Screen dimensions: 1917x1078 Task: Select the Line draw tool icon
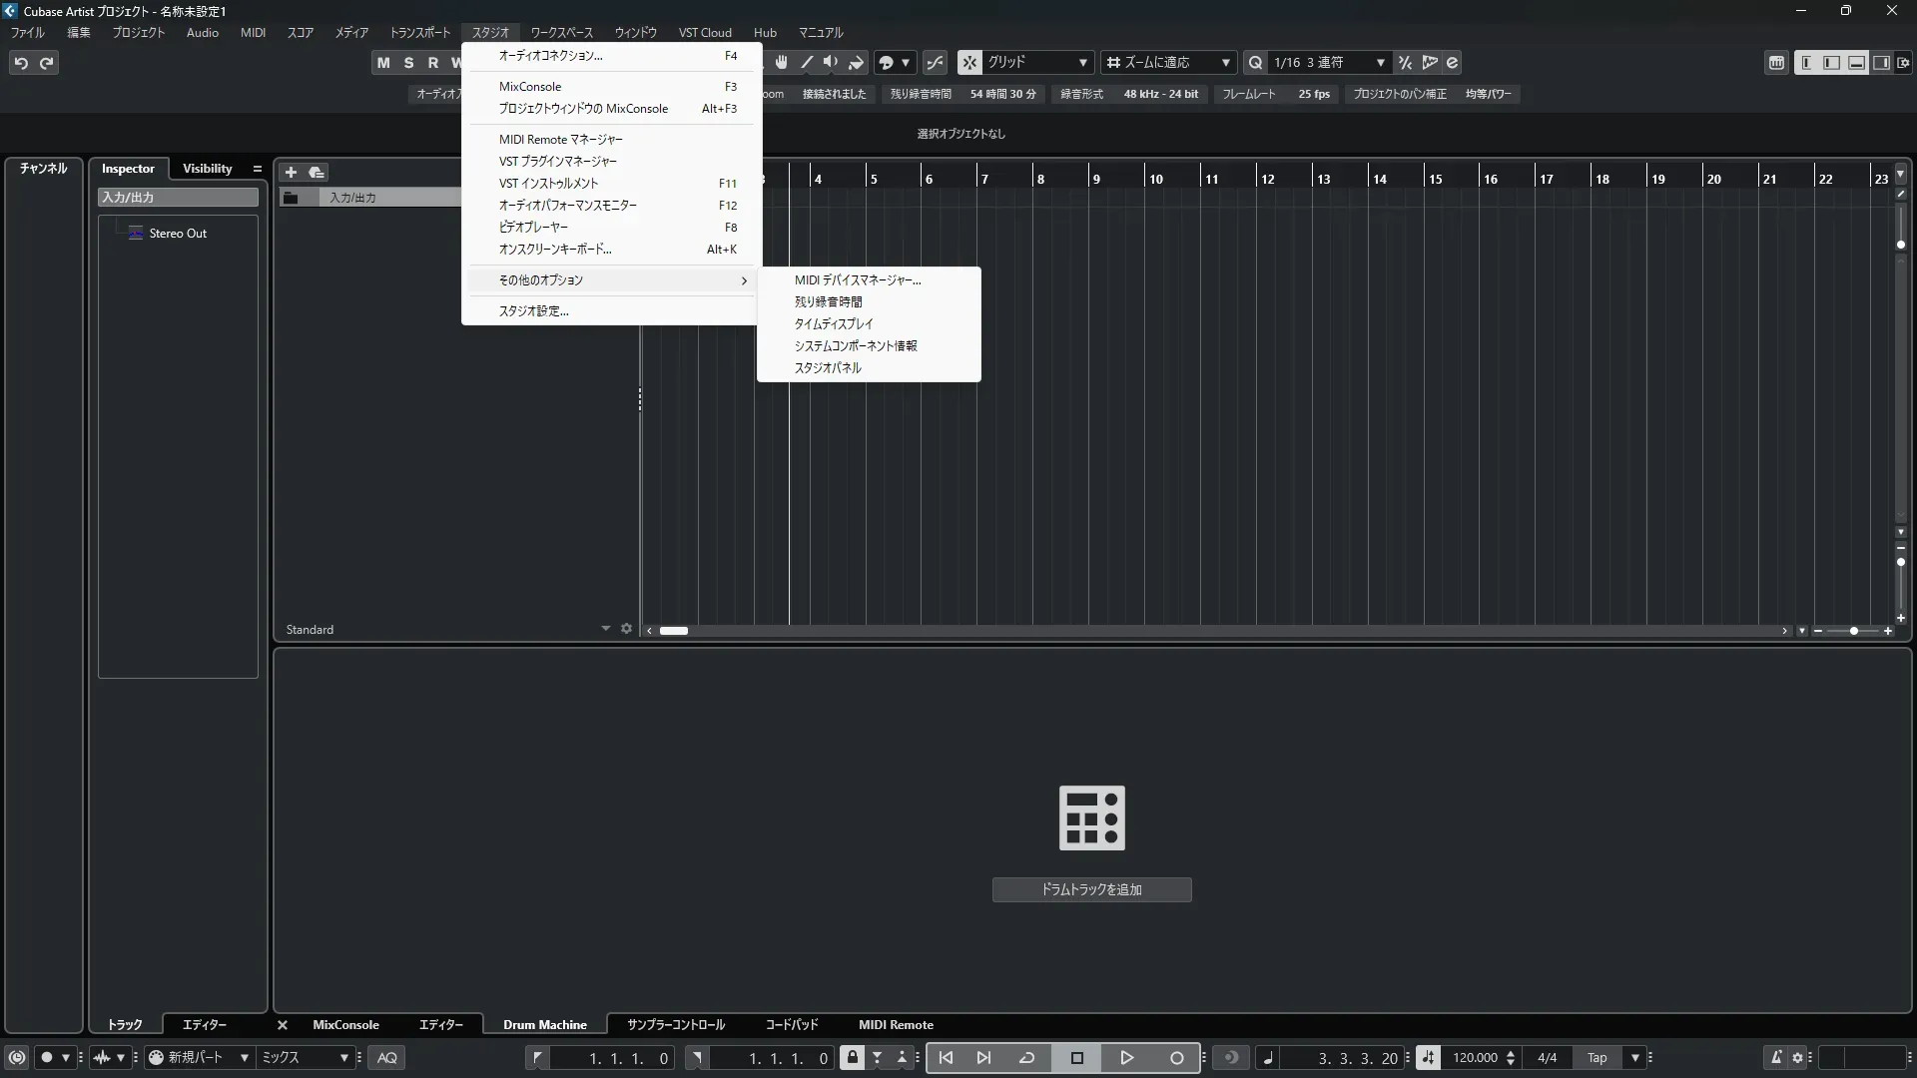tap(807, 62)
